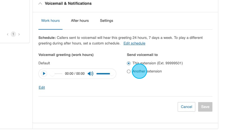Click the Edit schedule link
This screenshot has height=134, width=241.
pyautogui.click(x=134, y=43)
